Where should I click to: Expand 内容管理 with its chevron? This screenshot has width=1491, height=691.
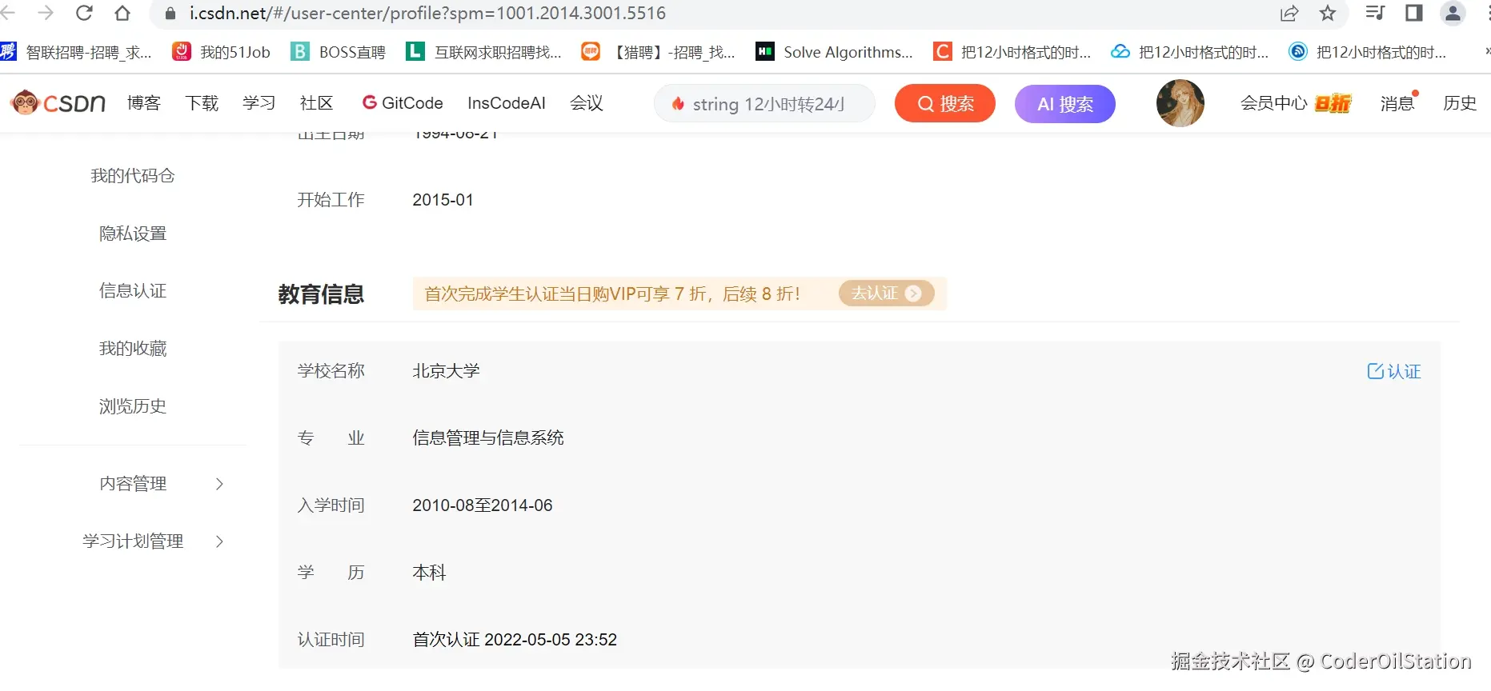pyautogui.click(x=219, y=484)
